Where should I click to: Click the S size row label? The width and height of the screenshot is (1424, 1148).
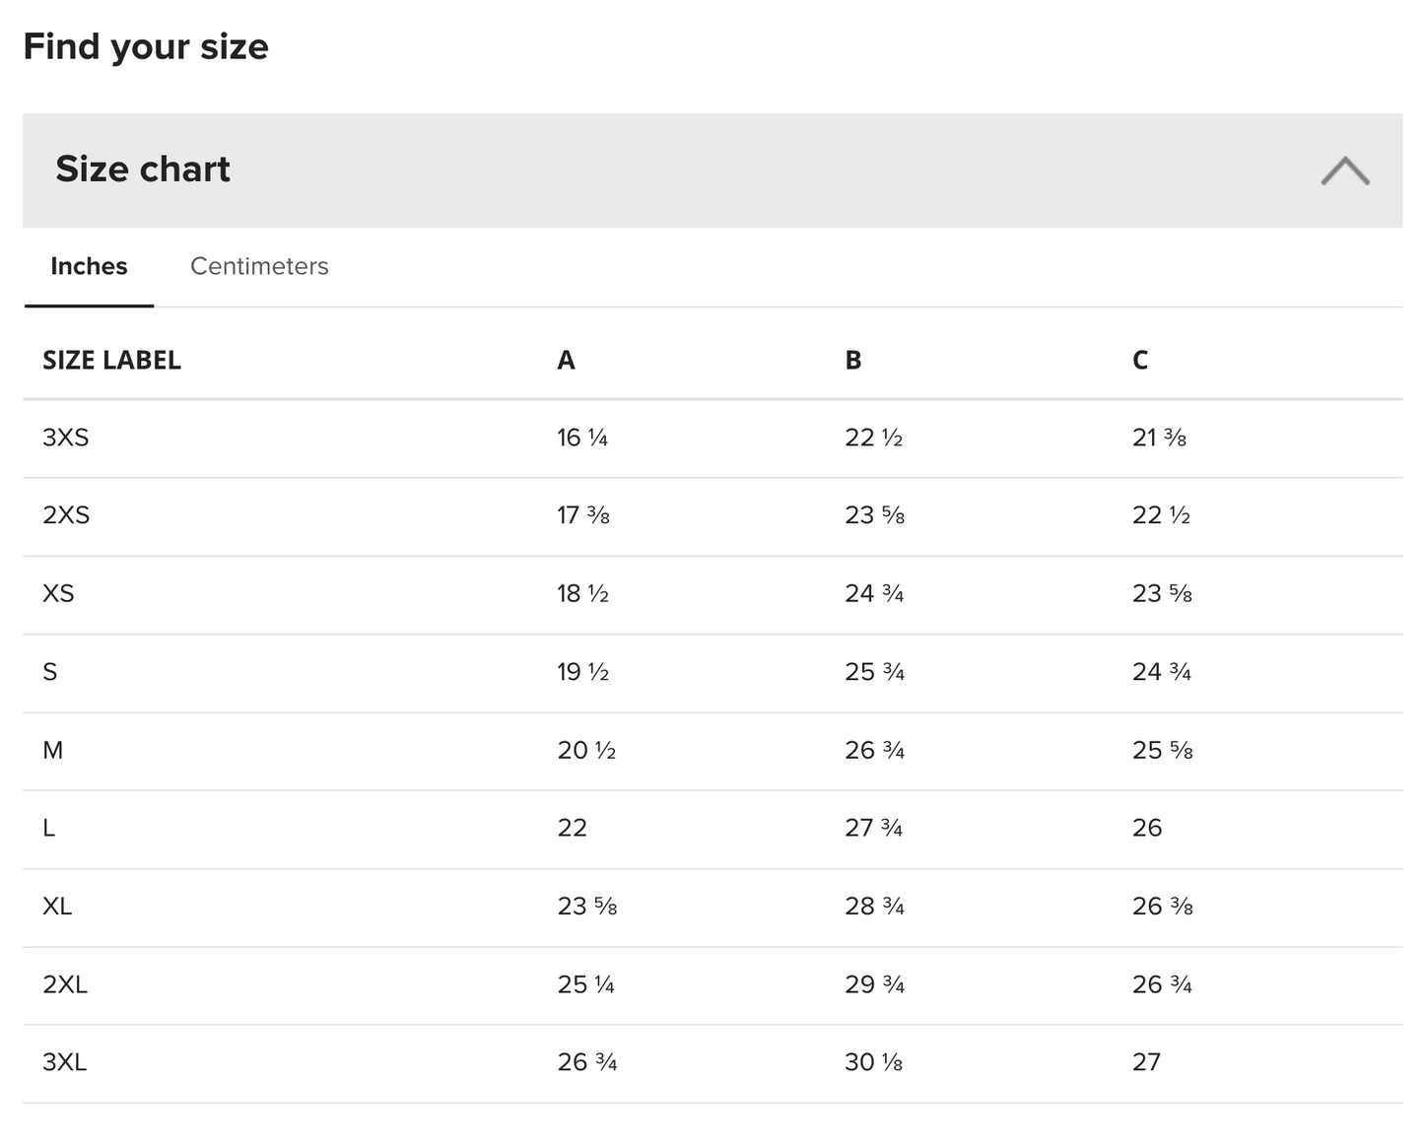(50, 672)
